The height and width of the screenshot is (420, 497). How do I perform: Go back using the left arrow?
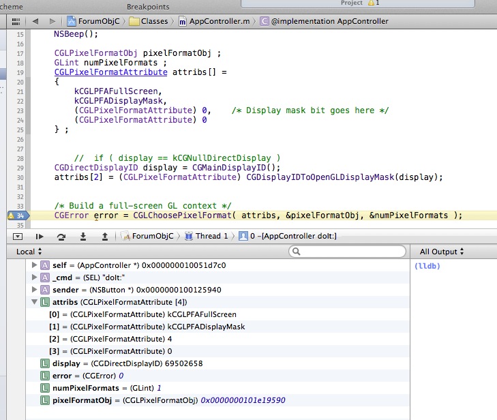point(35,21)
